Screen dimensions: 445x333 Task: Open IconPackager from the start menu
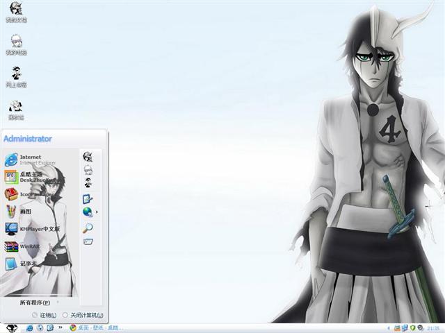(x=29, y=194)
